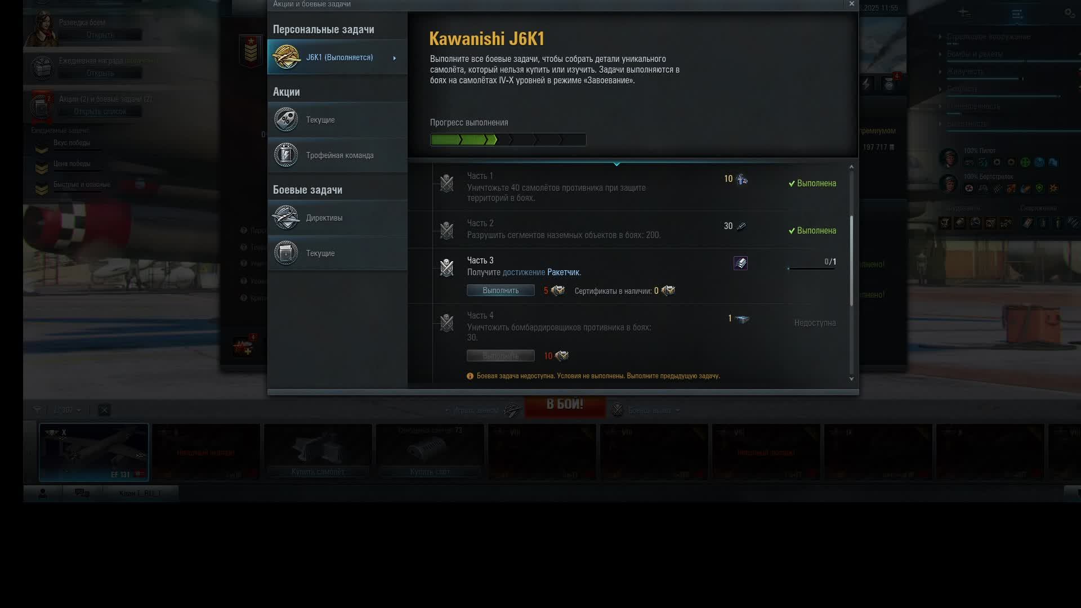
Task: Click the scroll up arrow of the task list
Action: [851, 167]
